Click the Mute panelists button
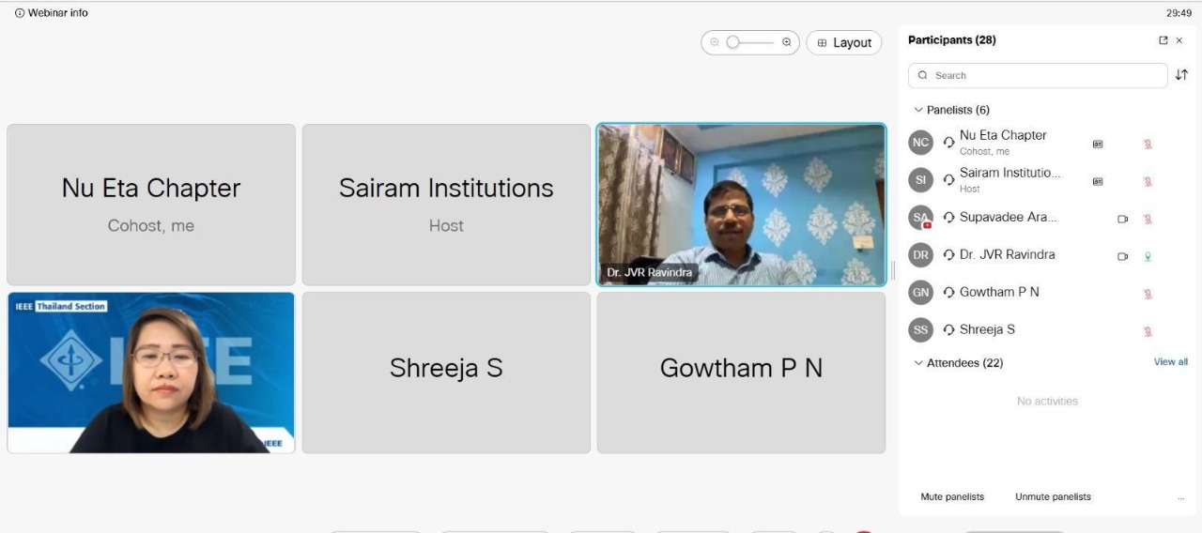This screenshot has width=1202, height=533. 952,496
